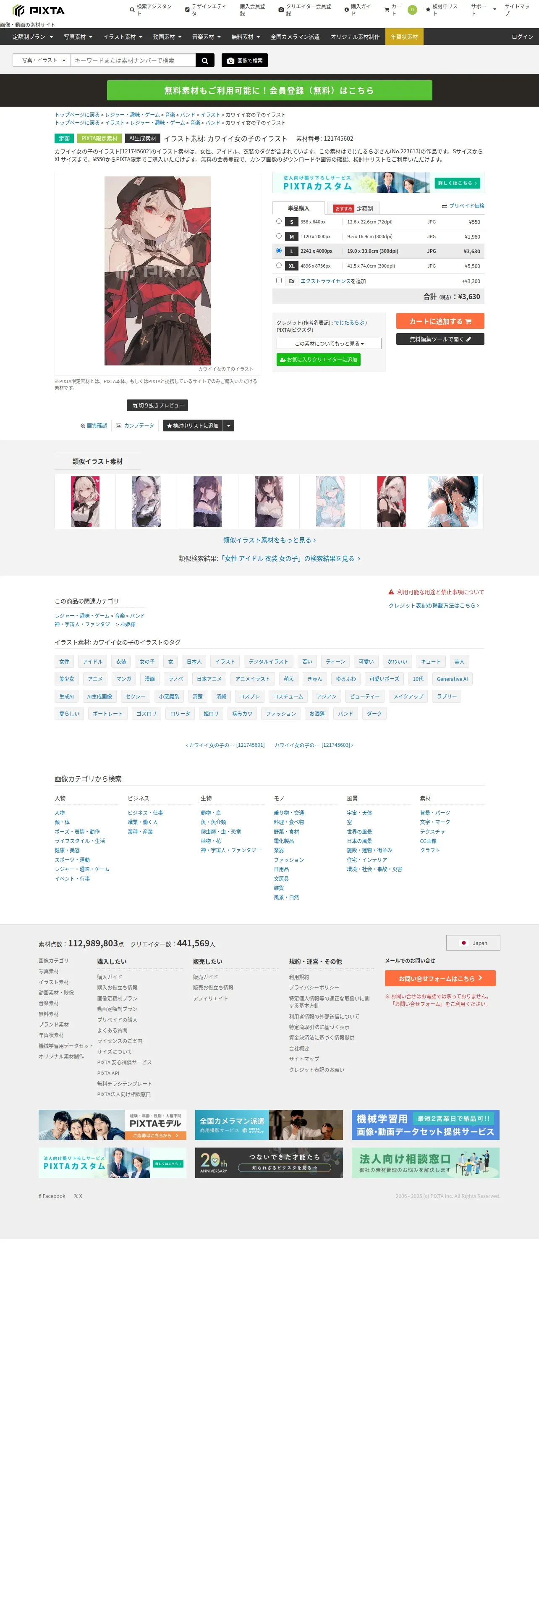Screen dimensions: 539x1618
Task: Click 画質確認 zoom link under image
Action: click(94, 426)
